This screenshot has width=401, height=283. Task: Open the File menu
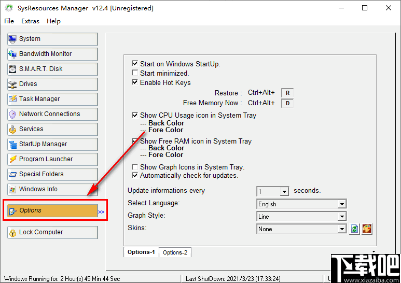[x=9, y=21]
